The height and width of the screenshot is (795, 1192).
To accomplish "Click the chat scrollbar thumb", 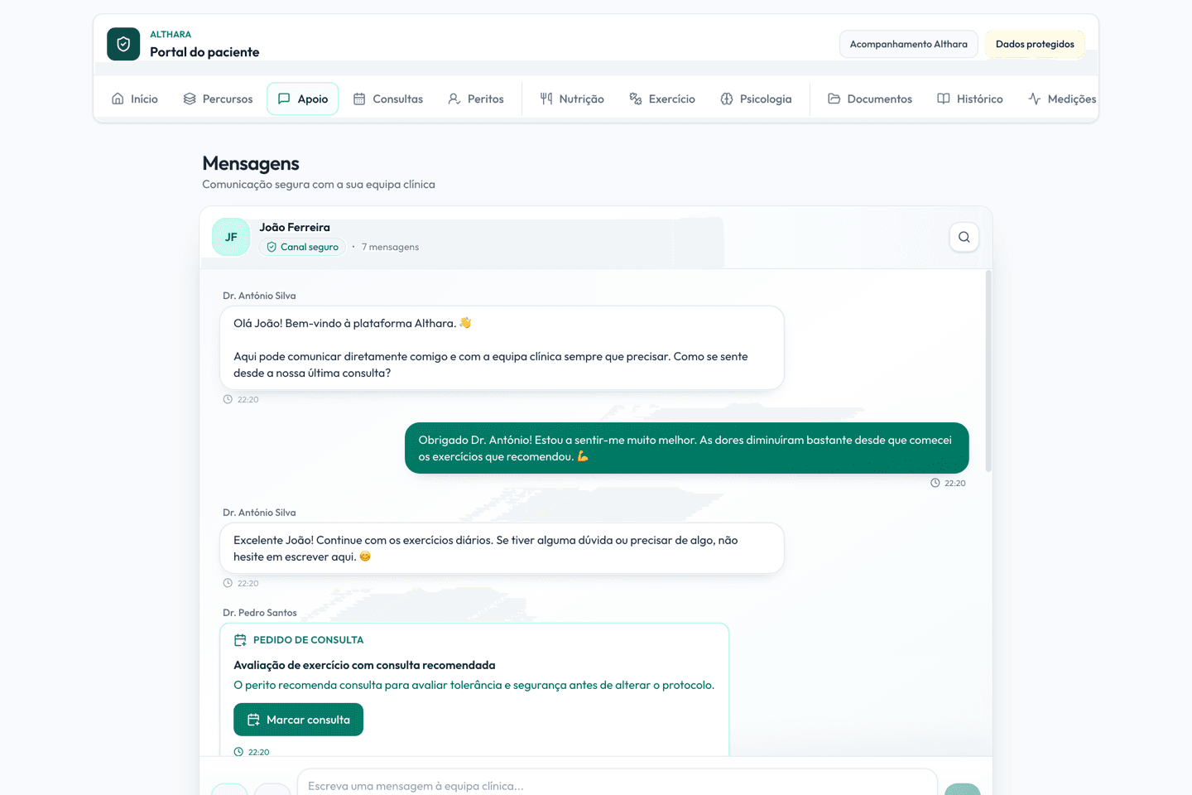I will tap(988, 371).
